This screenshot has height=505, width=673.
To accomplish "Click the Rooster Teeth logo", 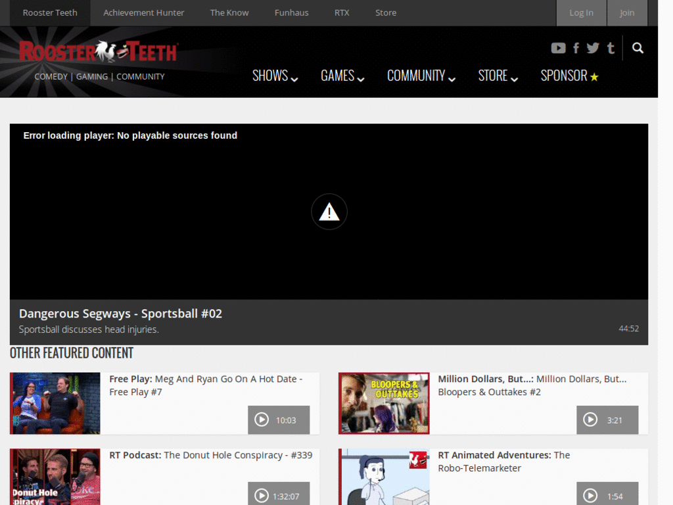I will click(99, 51).
